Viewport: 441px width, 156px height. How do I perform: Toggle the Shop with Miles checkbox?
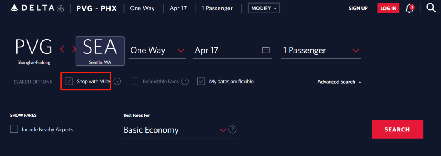(69, 82)
